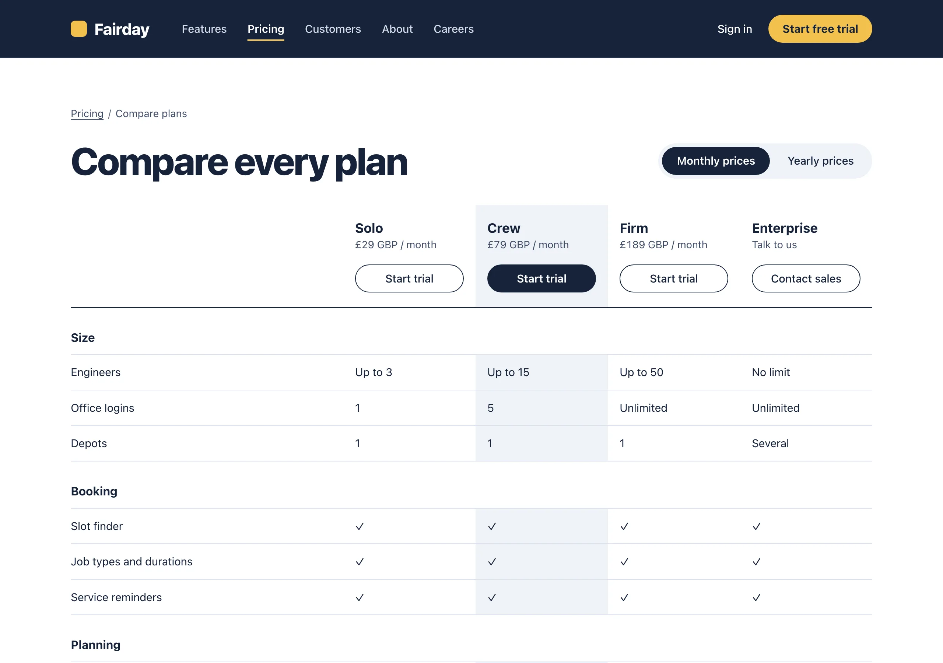Click the 'Booking' section heading
Image resolution: width=943 pixels, height=663 pixels.
point(94,491)
